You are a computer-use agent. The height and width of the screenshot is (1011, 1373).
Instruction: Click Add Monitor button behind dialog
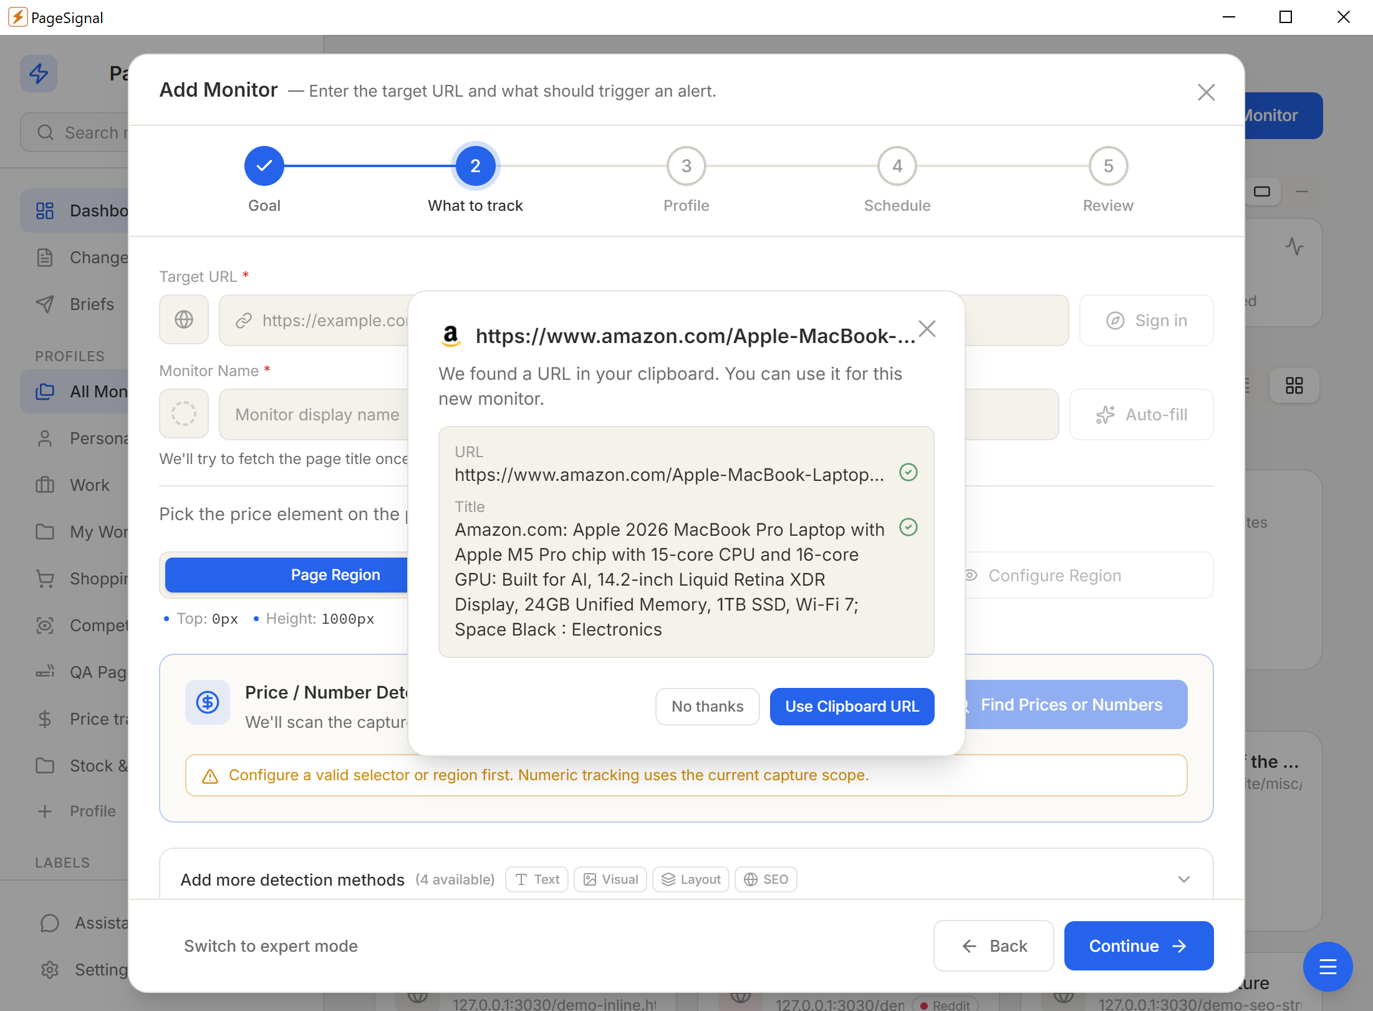1283,115
